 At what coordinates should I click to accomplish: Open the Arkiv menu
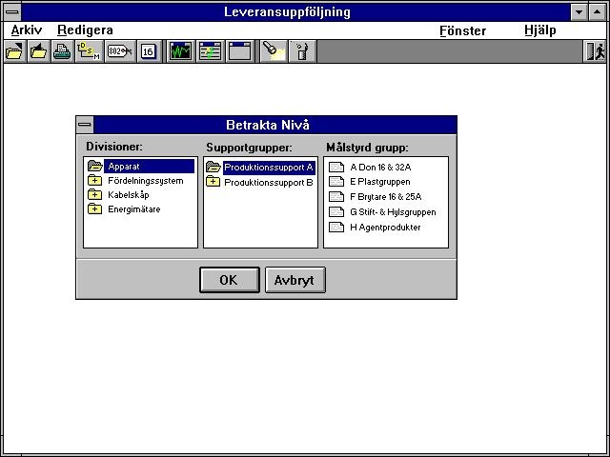coord(27,30)
